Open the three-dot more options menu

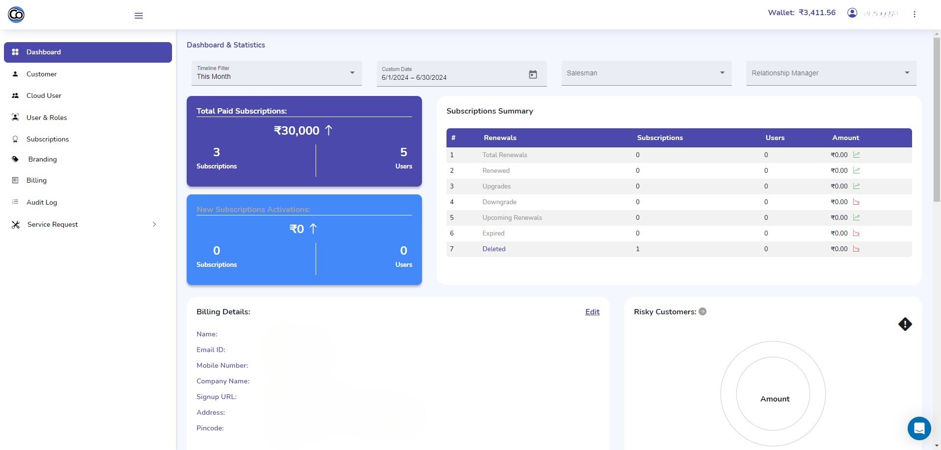pos(915,14)
